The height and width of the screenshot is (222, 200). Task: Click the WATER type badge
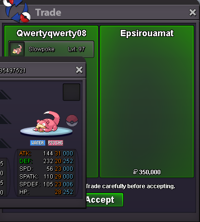click(x=38, y=143)
